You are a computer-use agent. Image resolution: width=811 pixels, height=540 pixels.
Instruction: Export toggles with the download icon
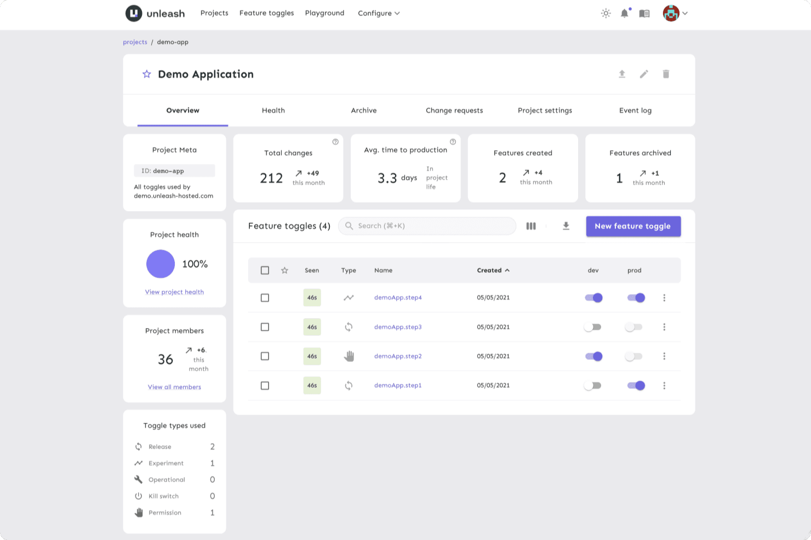coord(566,226)
